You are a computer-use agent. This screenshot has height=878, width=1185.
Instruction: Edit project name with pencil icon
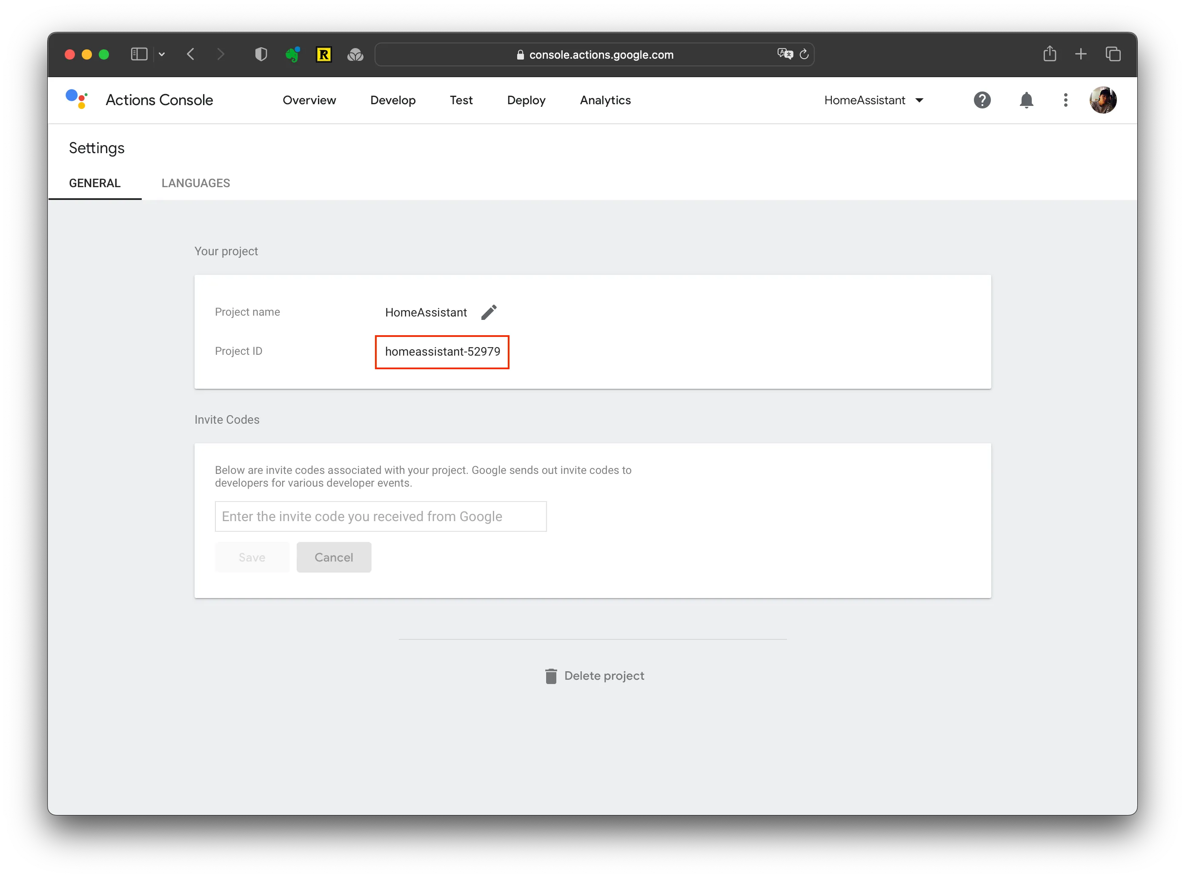point(489,312)
